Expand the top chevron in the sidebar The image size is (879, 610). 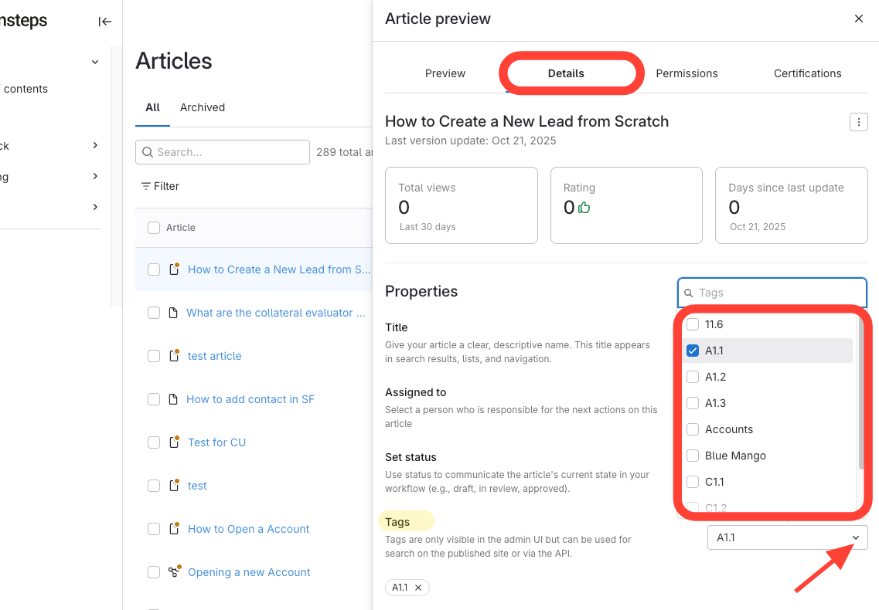tap(95, 62)
